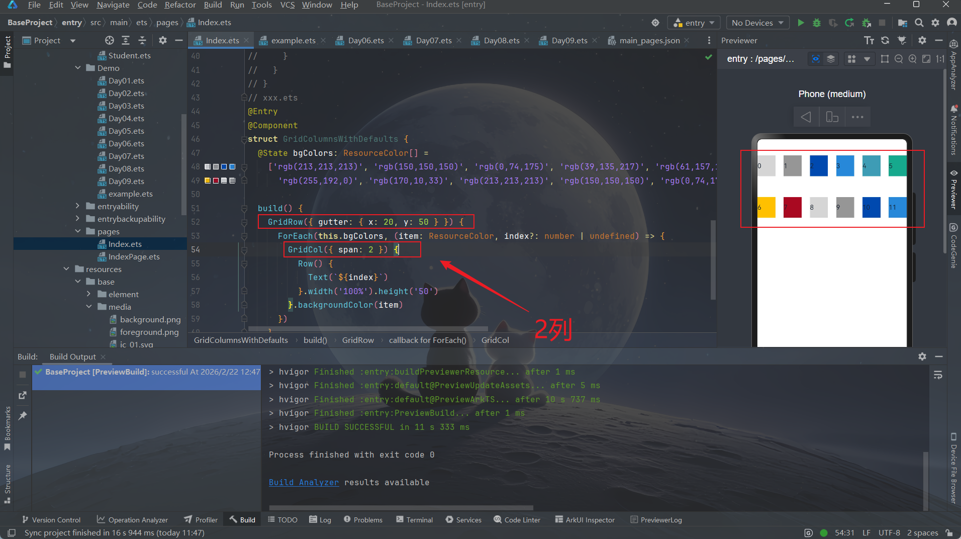Toggle the Bookmarks side tool window

click(x=7, y=427)
